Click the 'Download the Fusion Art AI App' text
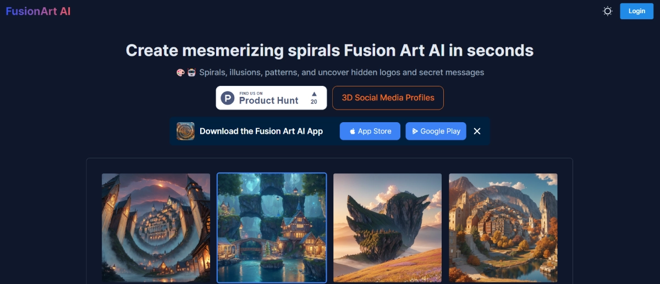Viewport: 660px width, 284px height. 261,131
